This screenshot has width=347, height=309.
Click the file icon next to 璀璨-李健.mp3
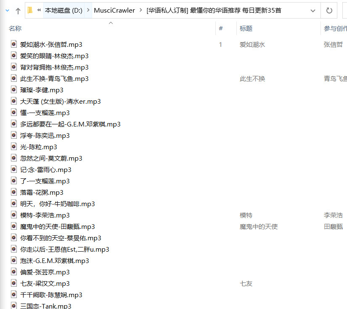(14, 90)
